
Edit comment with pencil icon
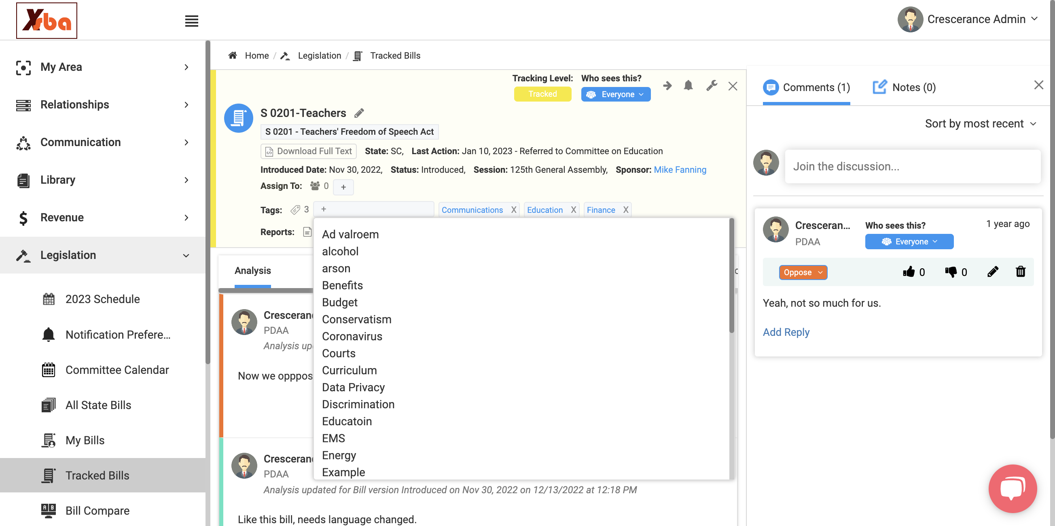[x=992, y=271]
